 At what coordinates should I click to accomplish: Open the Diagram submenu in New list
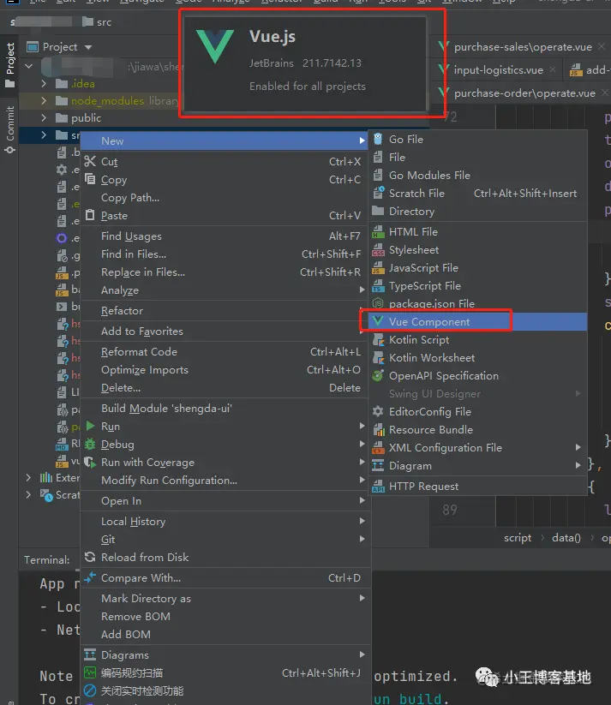coord(478,466)
